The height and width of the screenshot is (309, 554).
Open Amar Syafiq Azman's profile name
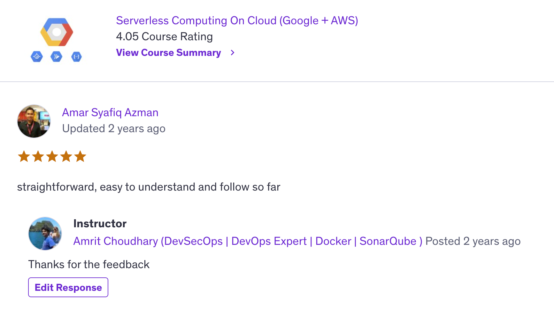pos(110,112)
